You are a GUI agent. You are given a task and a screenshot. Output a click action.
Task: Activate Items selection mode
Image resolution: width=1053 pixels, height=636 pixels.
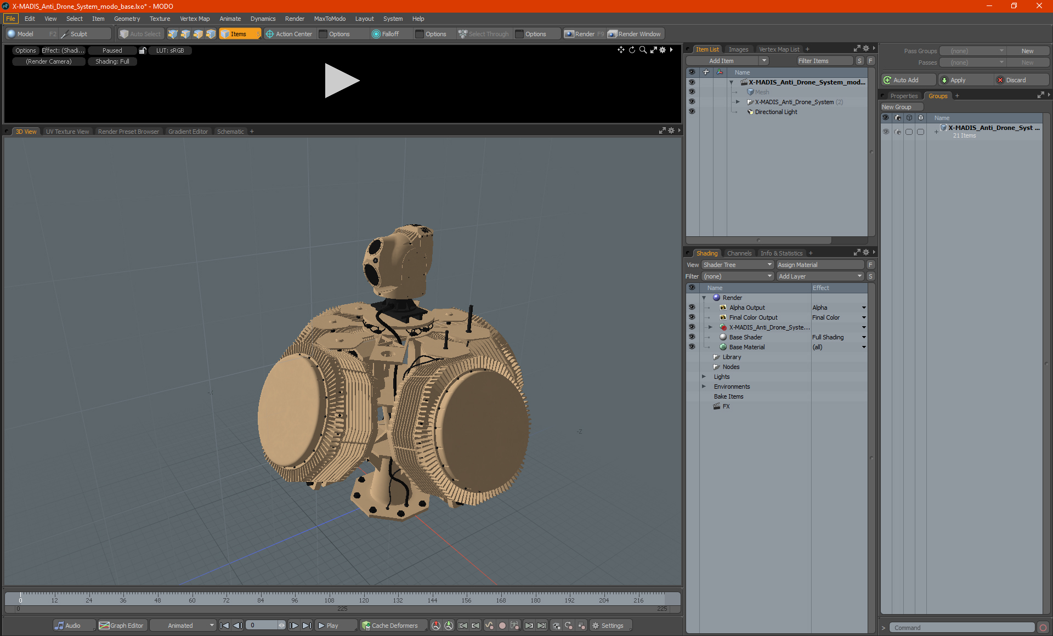coord(240,34)
